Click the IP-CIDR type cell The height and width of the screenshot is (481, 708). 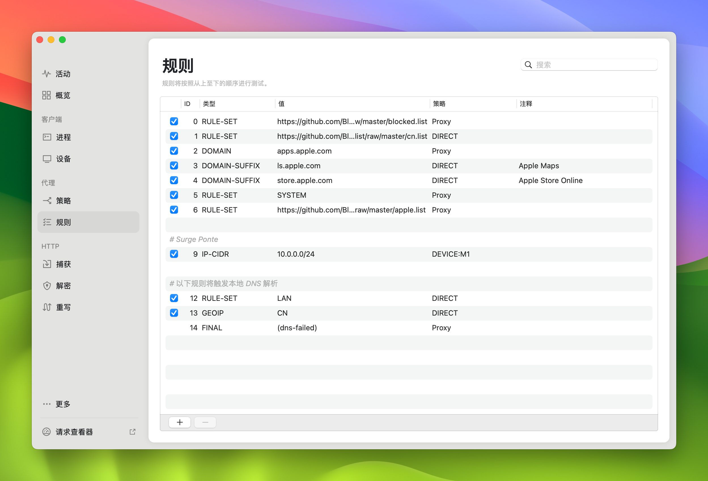[215, 254]
